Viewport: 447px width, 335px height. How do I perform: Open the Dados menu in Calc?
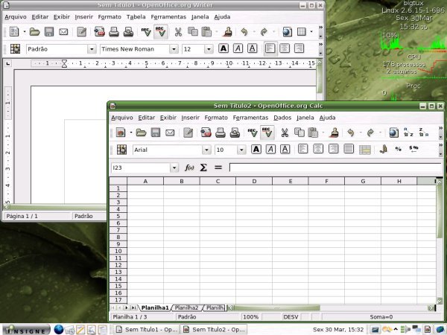pyautogui.click(x=282, y=118)
